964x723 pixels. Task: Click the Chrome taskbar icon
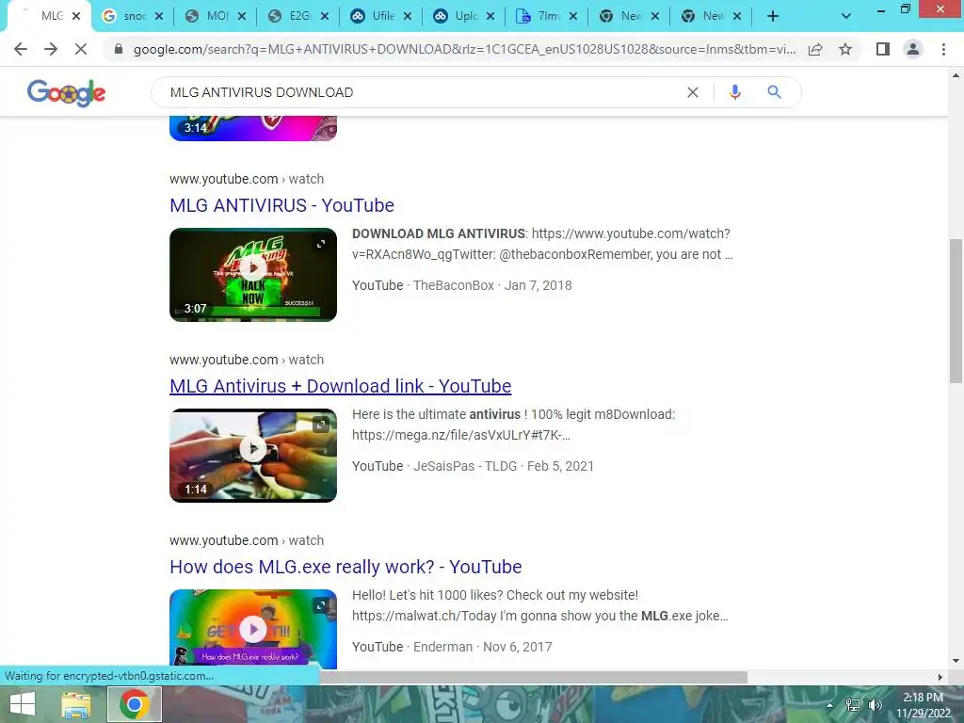coord(135,704)
